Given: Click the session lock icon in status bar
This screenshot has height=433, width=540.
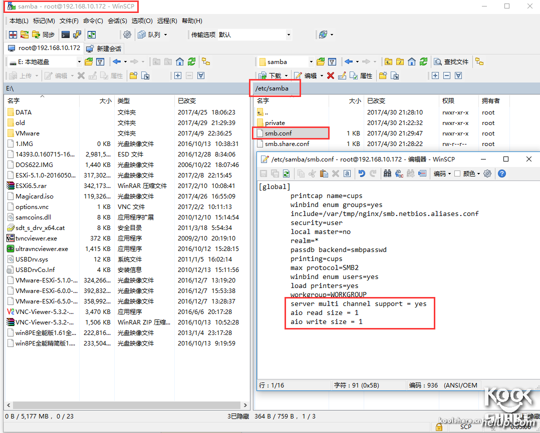Looking at the screenshot, I should (439, 427).
